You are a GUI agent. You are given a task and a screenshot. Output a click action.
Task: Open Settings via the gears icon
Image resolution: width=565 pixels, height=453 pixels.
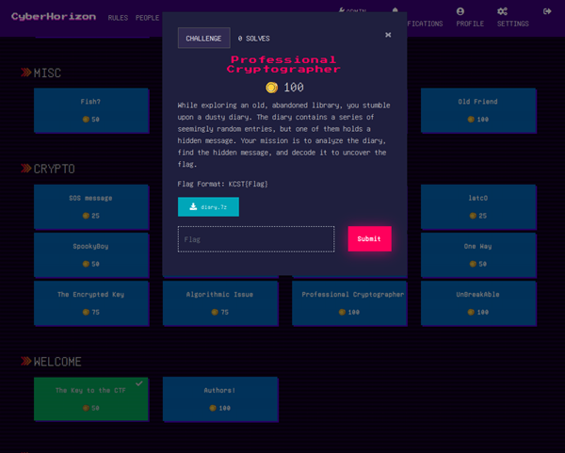tap(503, 11)
